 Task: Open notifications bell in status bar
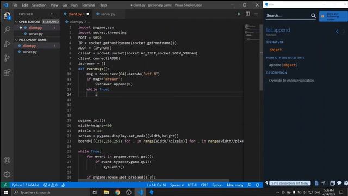(x=257, y=185)
